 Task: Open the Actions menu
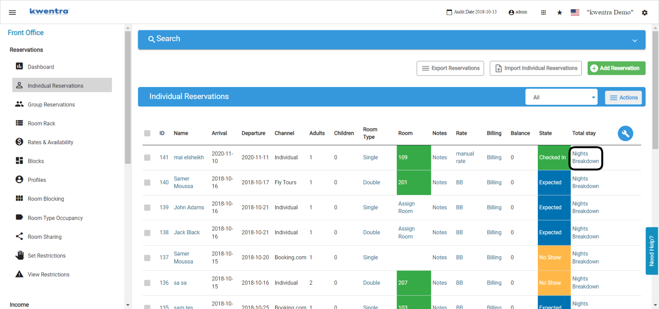[623, 97]
